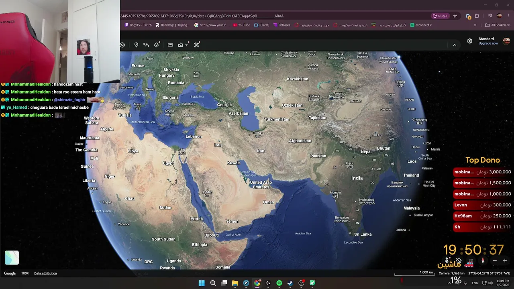The height and width of the screenshot is (289, 514).
Task: Open the [Direct] bookmark
Action: pyautogui.click(x=261, y=25)
